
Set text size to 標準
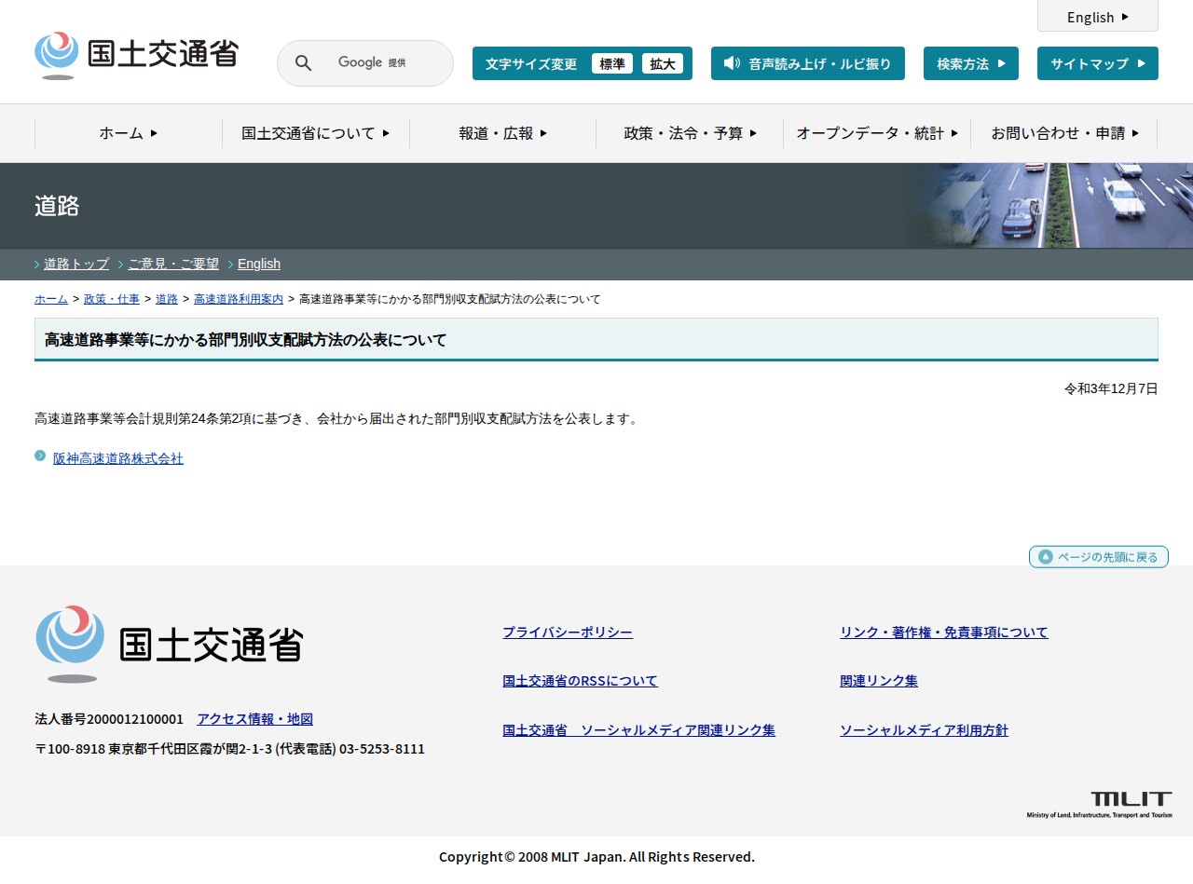pos(612,64)
